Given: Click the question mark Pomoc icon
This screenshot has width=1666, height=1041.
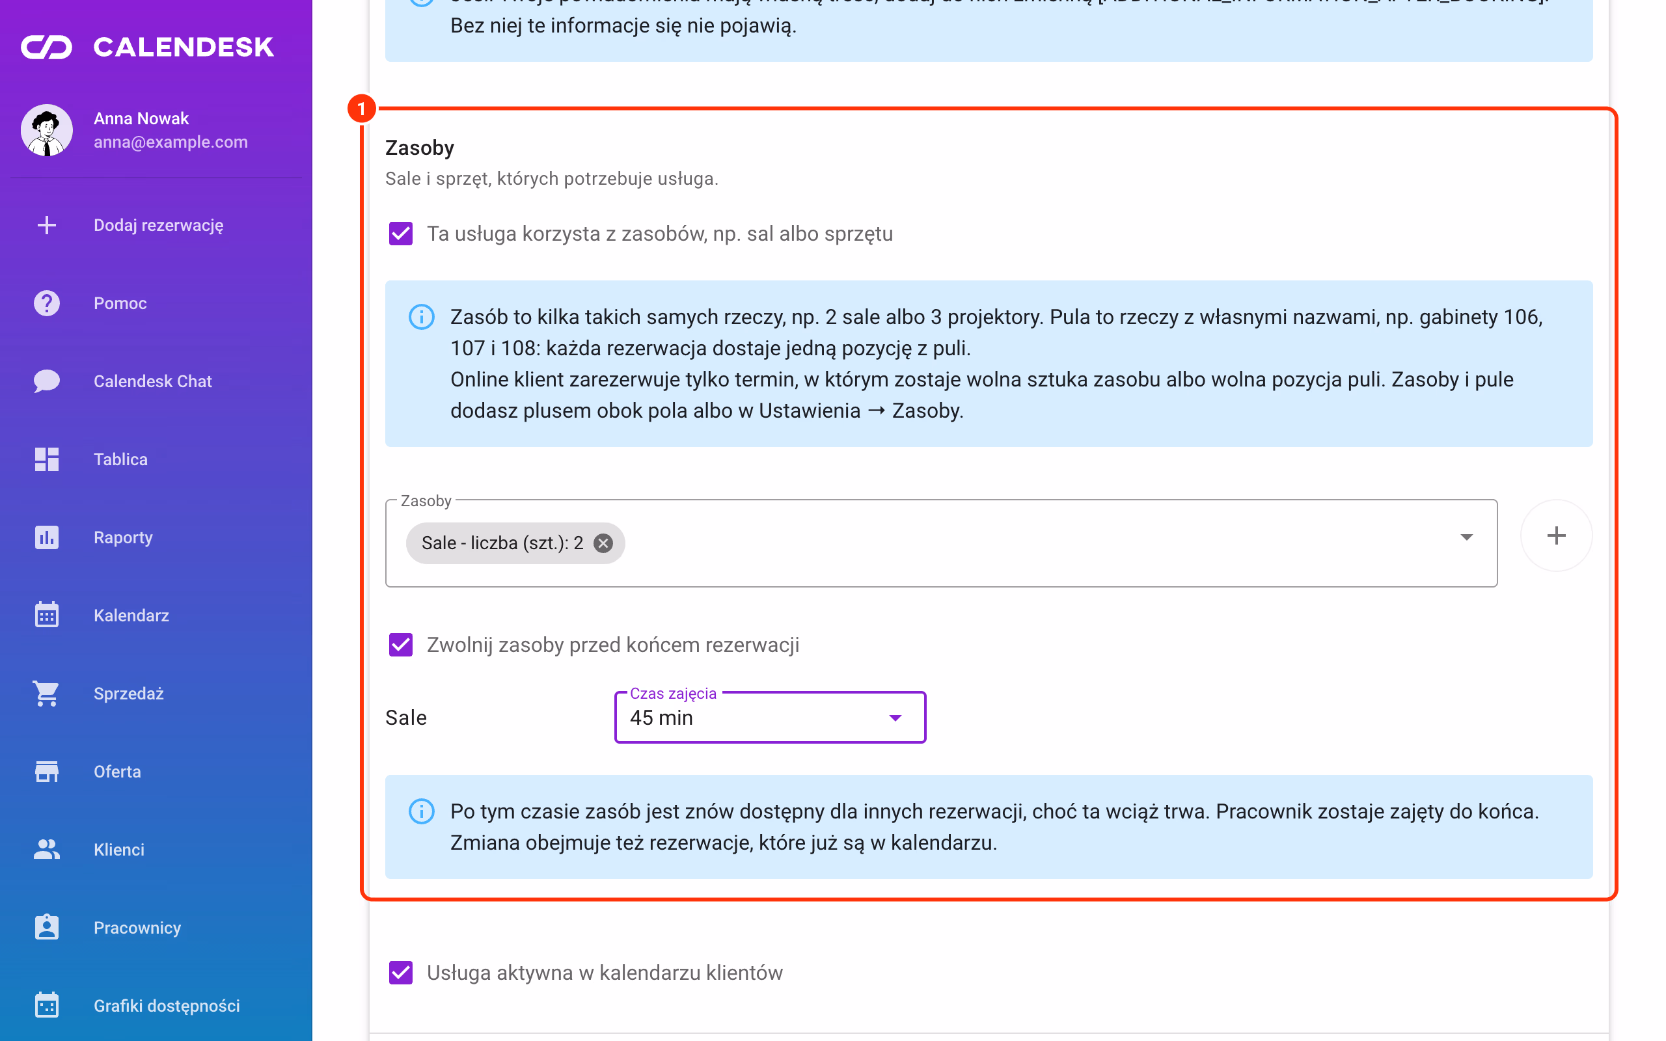Looking at the screenshot, I should pyautogui.click(x=47, y=303).
